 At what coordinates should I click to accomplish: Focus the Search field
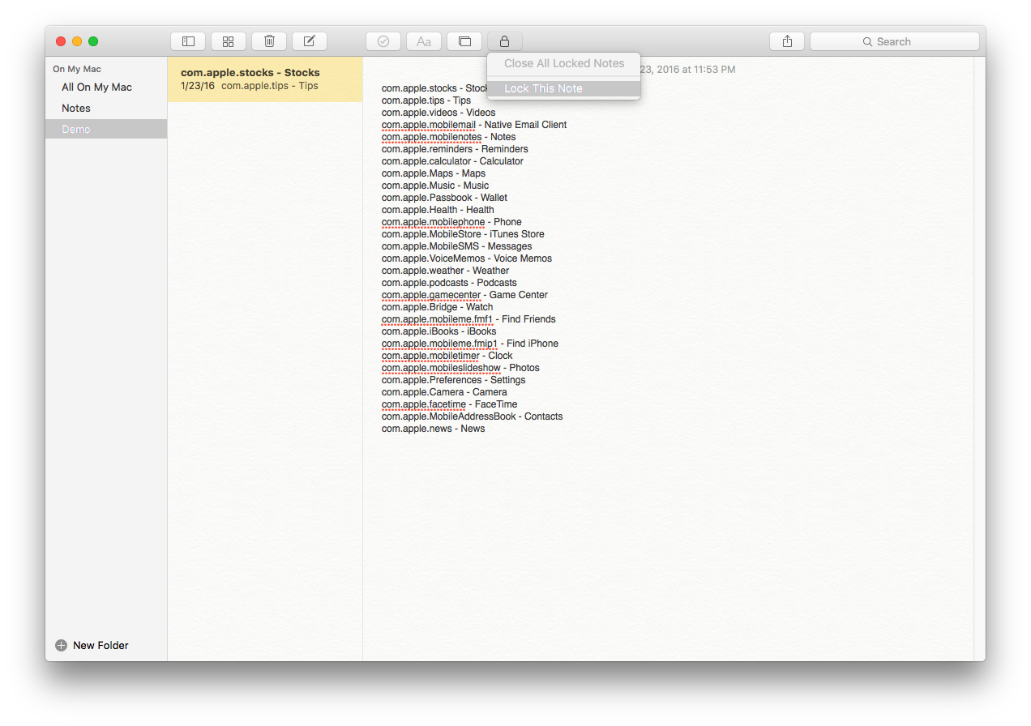tap(895, 41)
